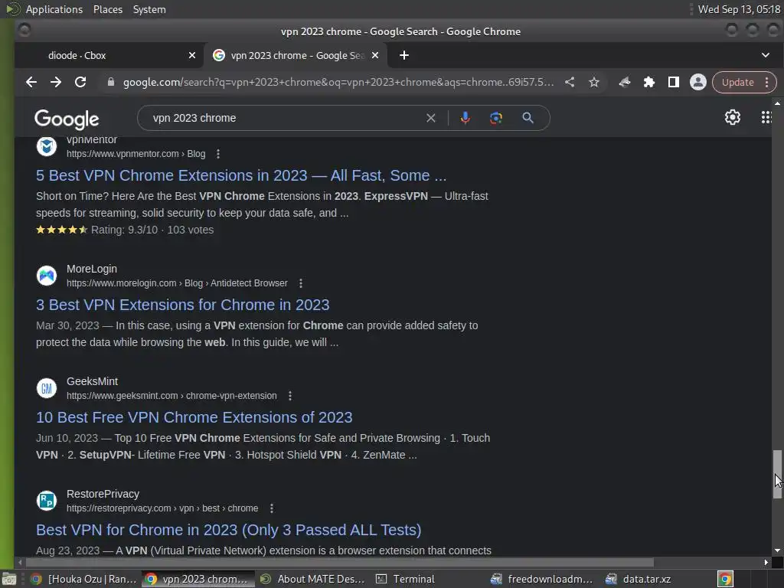The width and height of the screenshot is (784, 588).
Task: Open Google quick settings gear
Action: coord(733,117)
